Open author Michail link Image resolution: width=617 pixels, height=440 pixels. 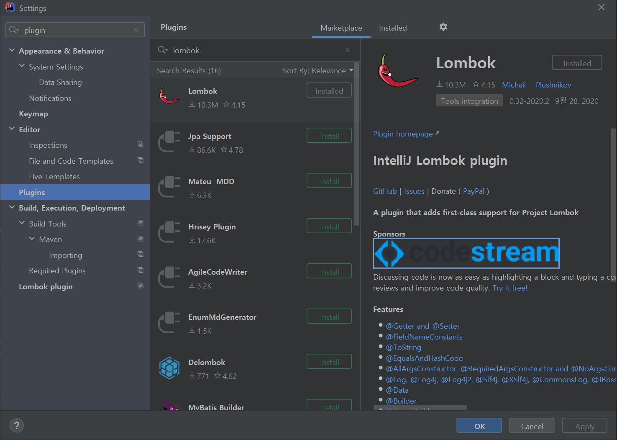pyautogui.click(x=514, y=85)
